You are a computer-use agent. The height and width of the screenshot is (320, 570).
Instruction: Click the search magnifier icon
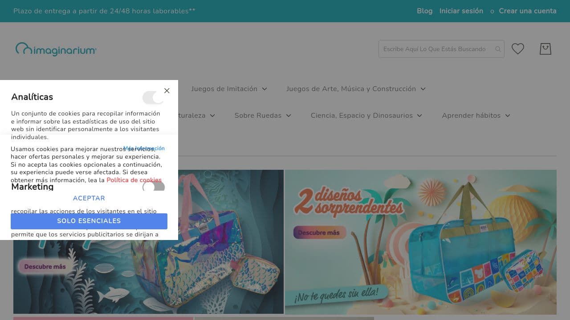(497, 49)
